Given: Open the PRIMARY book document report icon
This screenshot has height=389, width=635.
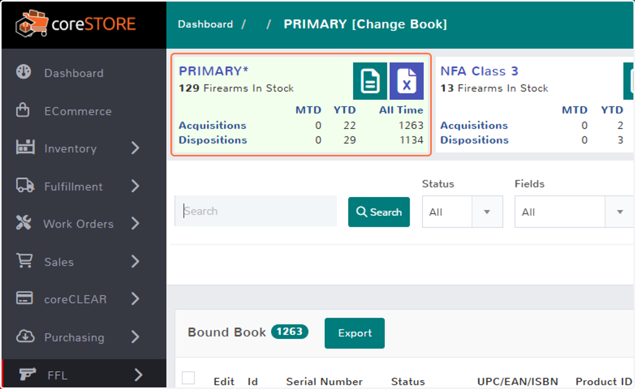Looking at the screenshot, I should [370, 81].
